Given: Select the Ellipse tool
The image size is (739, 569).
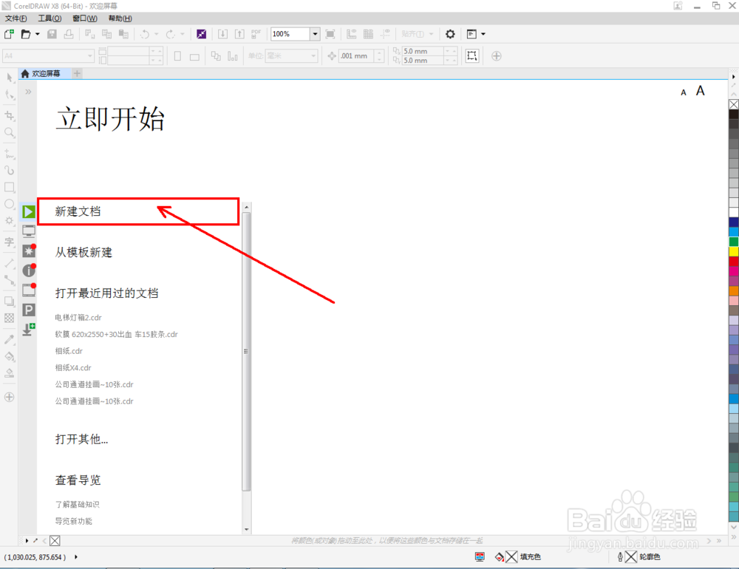Looking at the screenshot, I should point(10,204).
